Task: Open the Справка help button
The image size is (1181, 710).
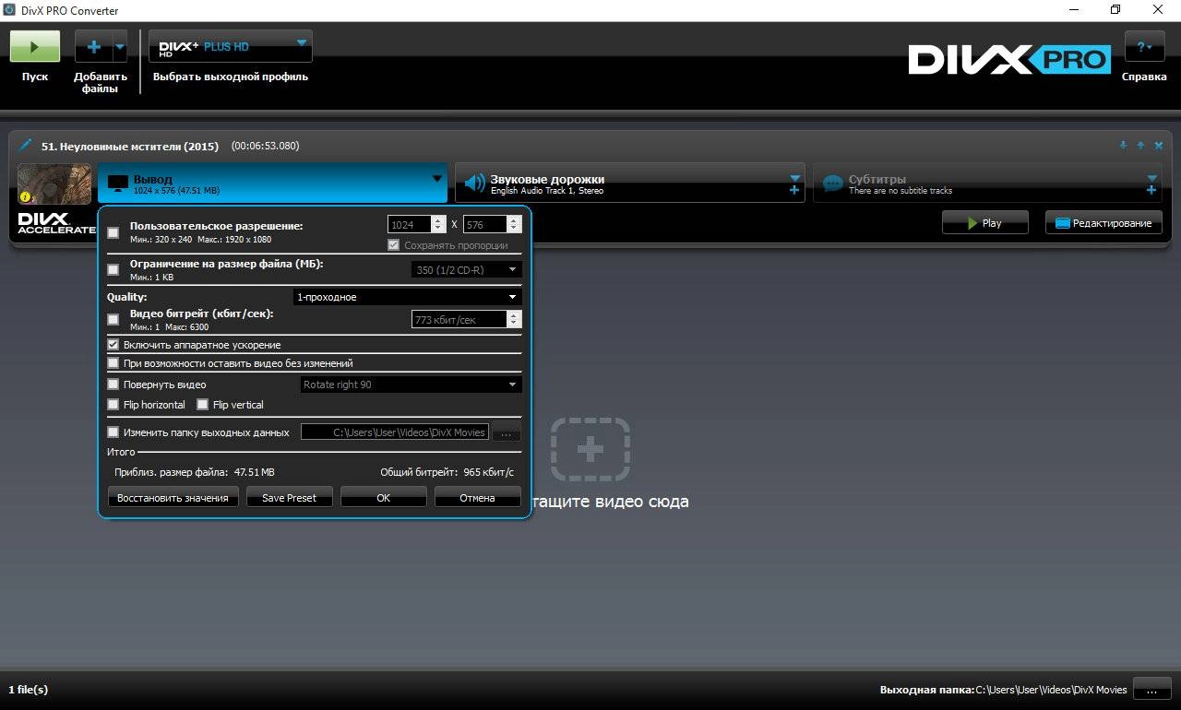Action: pos(1144,46)
